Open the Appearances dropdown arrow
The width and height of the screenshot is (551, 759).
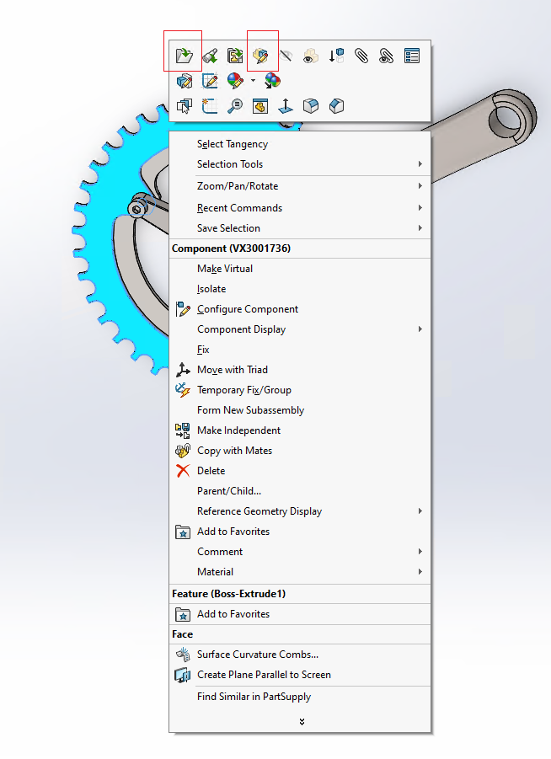(252, 82)
